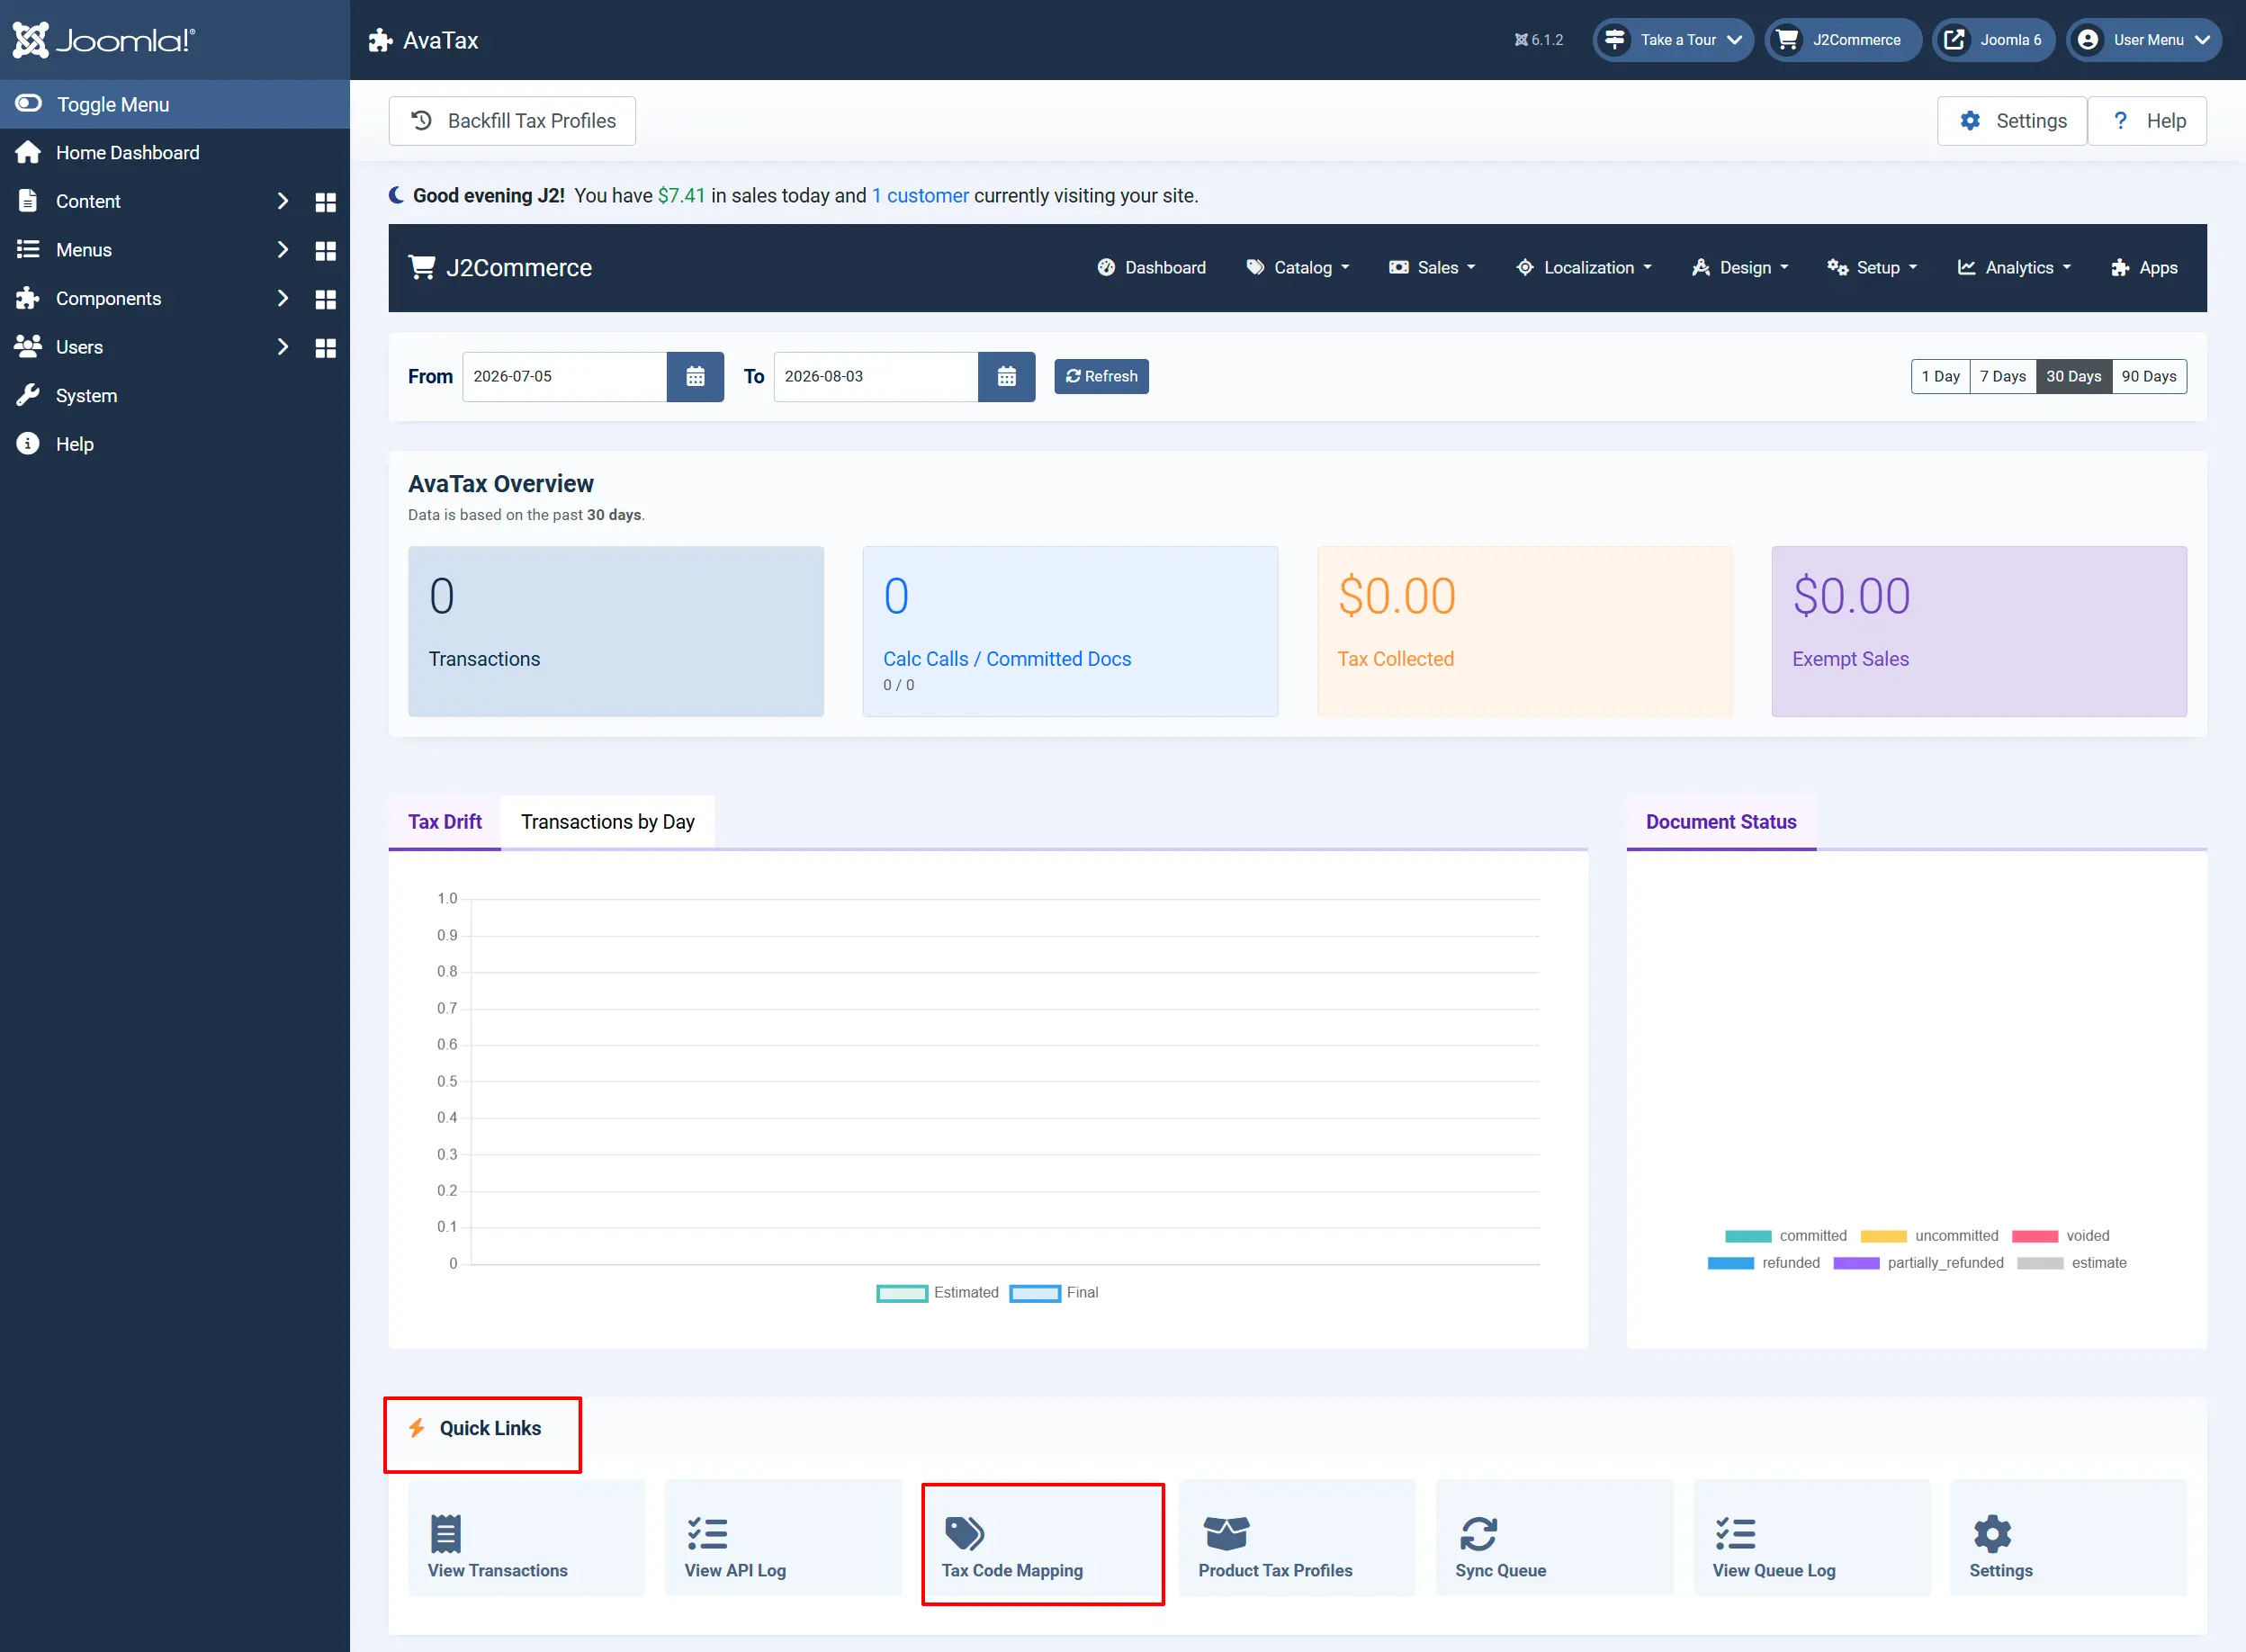
Task: Toggle the estimate legend swatch
Action: coord(2041,1264)
